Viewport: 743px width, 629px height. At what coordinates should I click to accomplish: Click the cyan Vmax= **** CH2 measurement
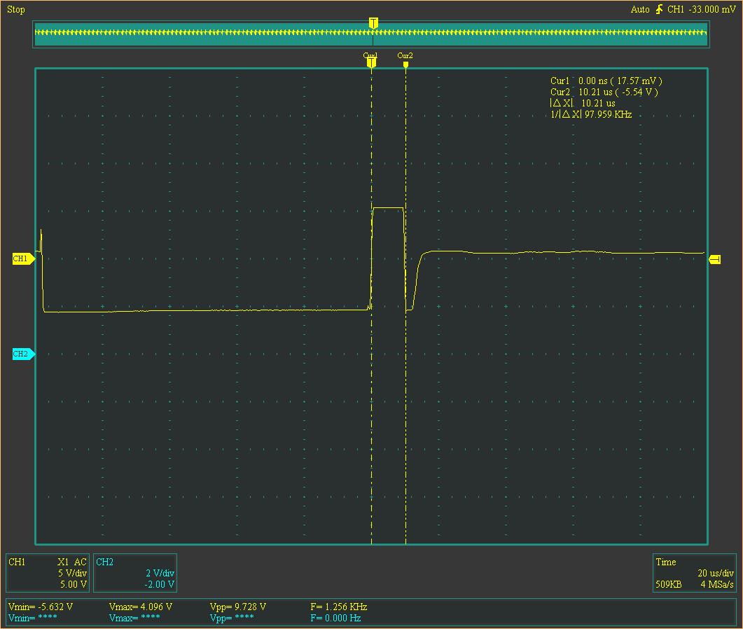[134, 618]
